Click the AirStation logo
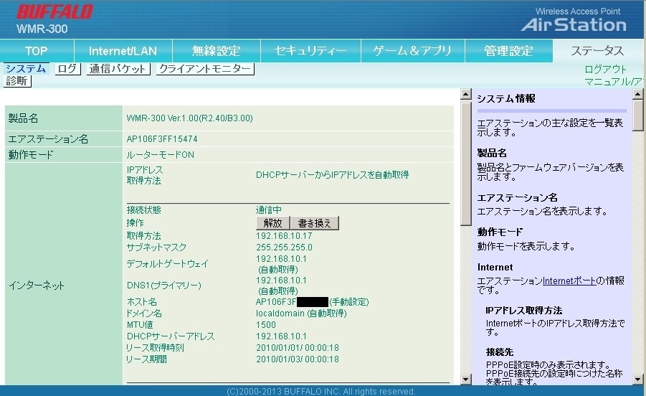 (x=574, y=24)
